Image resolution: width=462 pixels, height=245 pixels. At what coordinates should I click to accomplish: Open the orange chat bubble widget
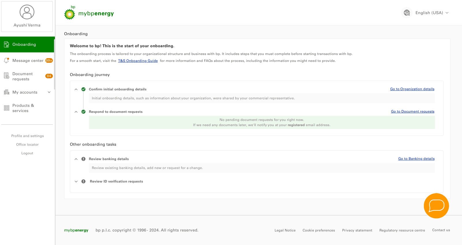tap(436, 206)
